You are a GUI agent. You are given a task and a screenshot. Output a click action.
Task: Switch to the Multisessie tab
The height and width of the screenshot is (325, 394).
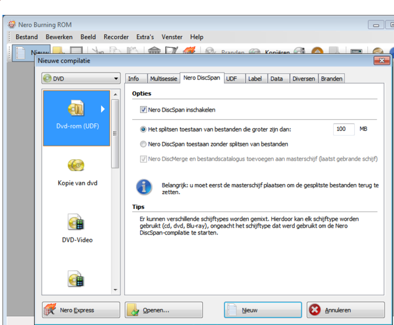(164, 79)
